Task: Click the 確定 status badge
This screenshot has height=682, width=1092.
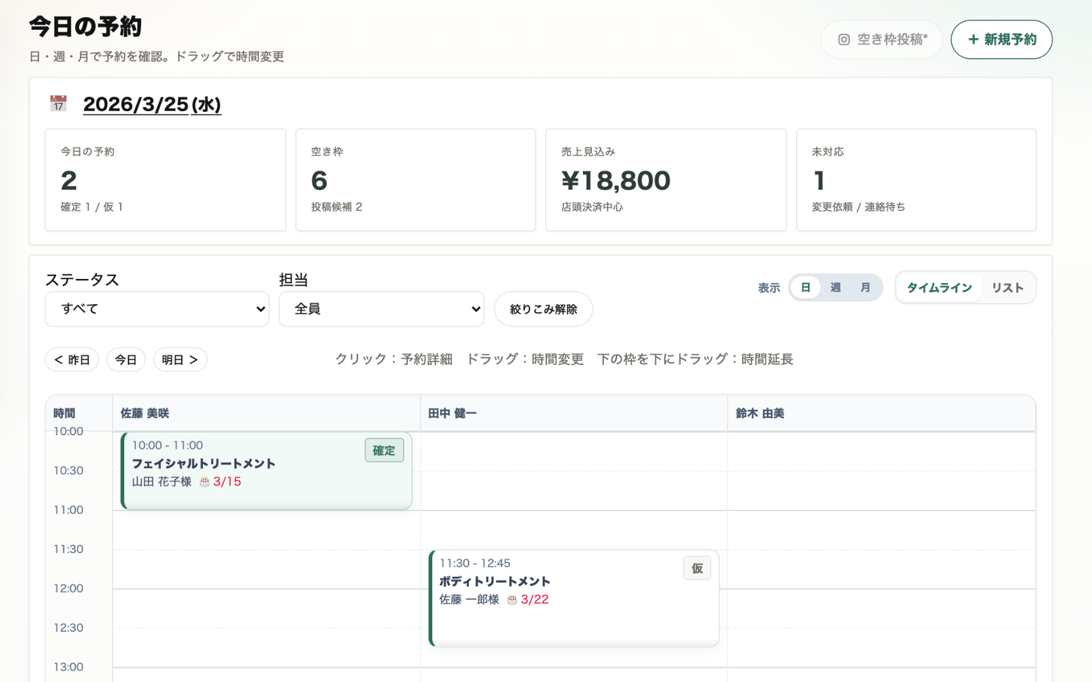Action: (384, 450)
